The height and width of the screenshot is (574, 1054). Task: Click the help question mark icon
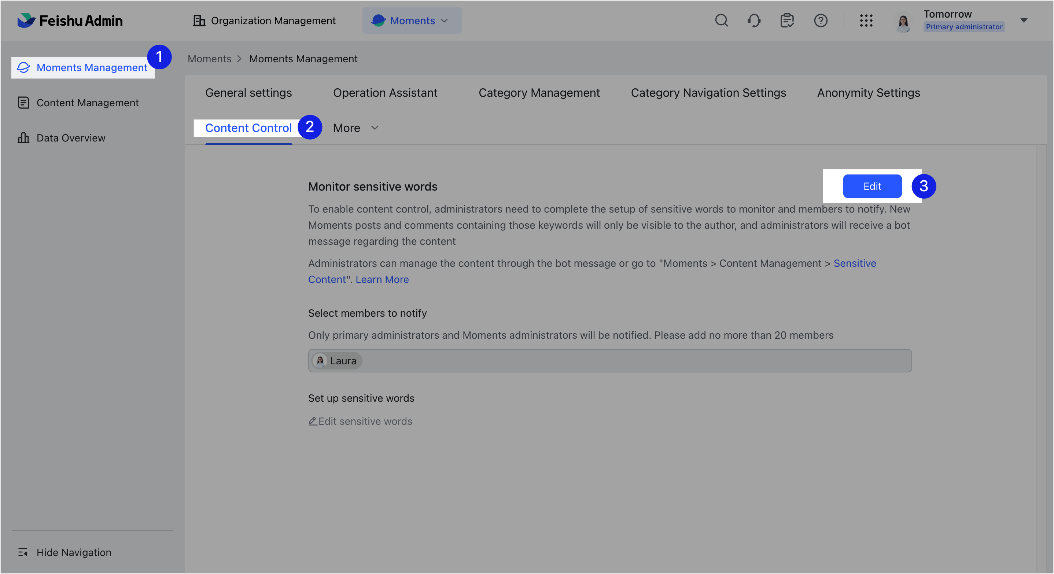(x=821, y=21)
